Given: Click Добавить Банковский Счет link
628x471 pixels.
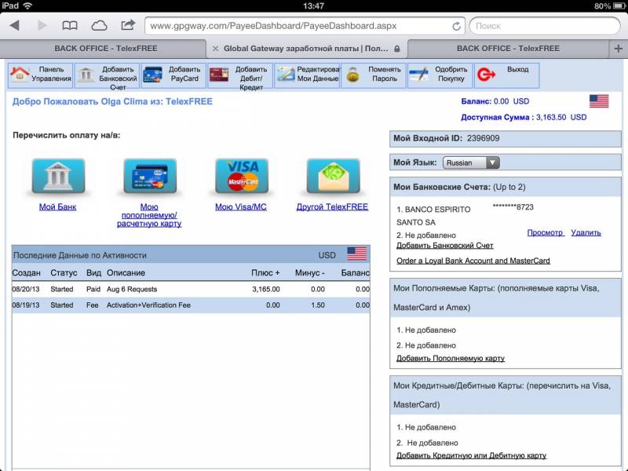Looking at the screenshot, I should pyautogui.click(x=444, y=246).
